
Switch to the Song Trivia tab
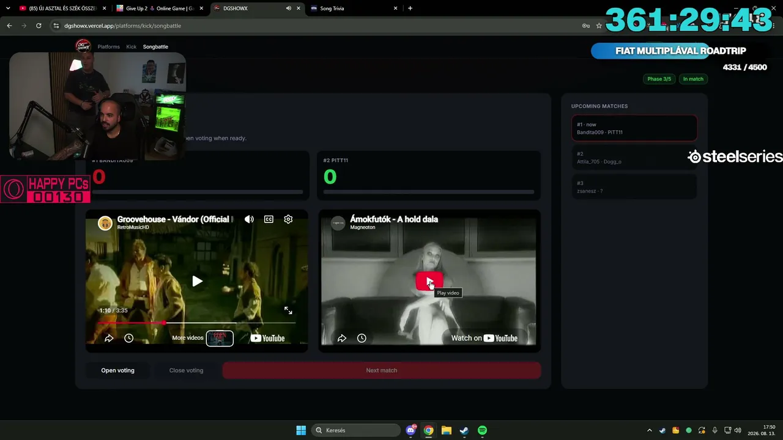point(354,9)
